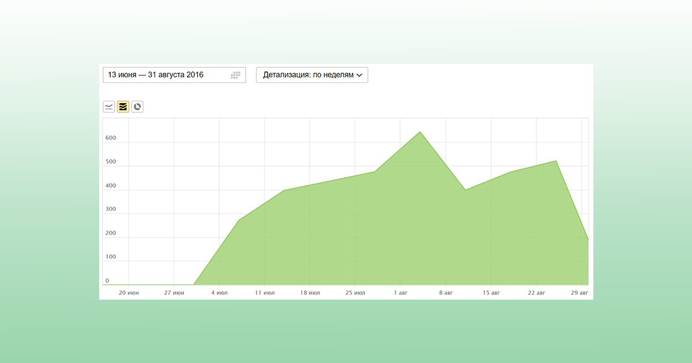Click the "600" y-axis label

pyautogui.click(x=111, y=138)
